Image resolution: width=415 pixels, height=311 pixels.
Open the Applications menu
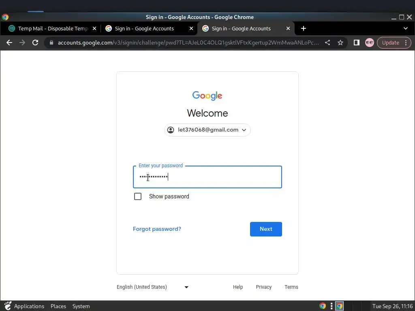[x=29, y=306]
